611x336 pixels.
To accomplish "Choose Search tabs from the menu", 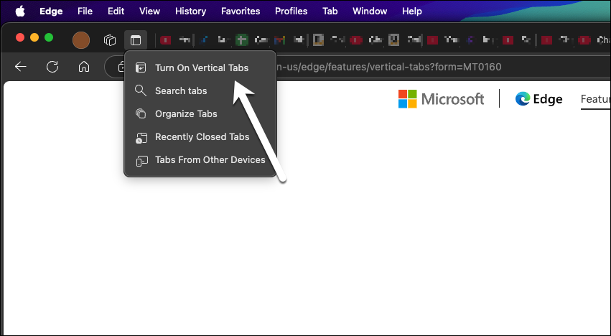I will click(200, 91).
